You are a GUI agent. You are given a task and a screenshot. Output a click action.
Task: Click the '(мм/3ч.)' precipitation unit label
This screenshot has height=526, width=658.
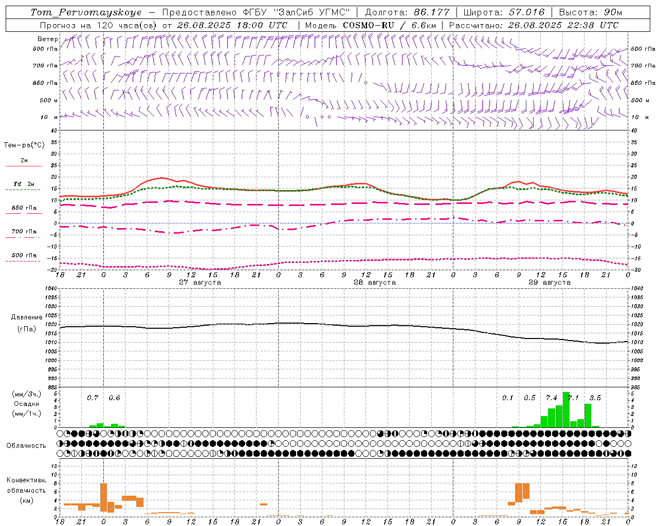[x=27, y=394]
